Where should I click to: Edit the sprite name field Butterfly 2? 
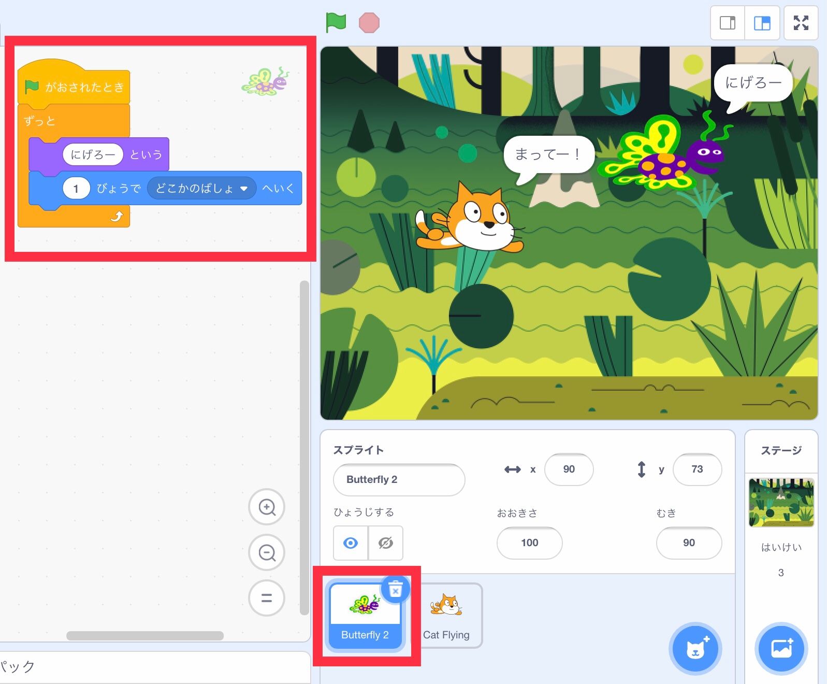pos(399,479)
